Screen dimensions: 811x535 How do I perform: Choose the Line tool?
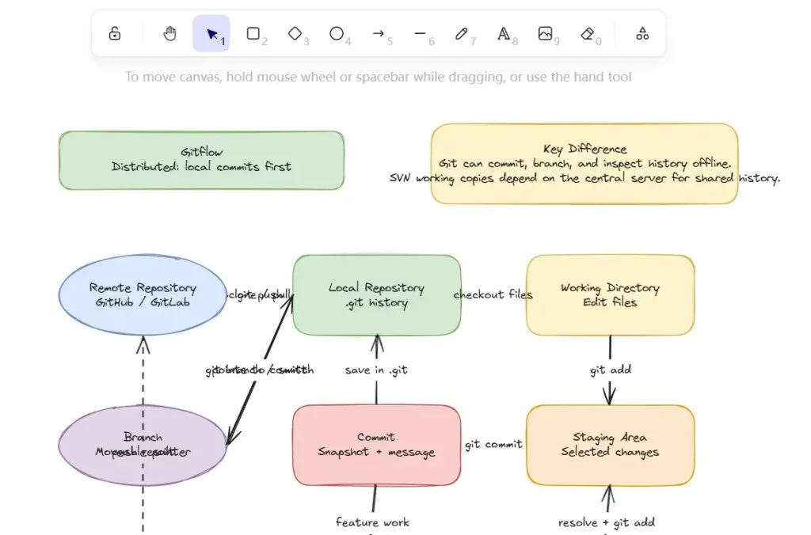pyautogui.click(x=421, y=34)
